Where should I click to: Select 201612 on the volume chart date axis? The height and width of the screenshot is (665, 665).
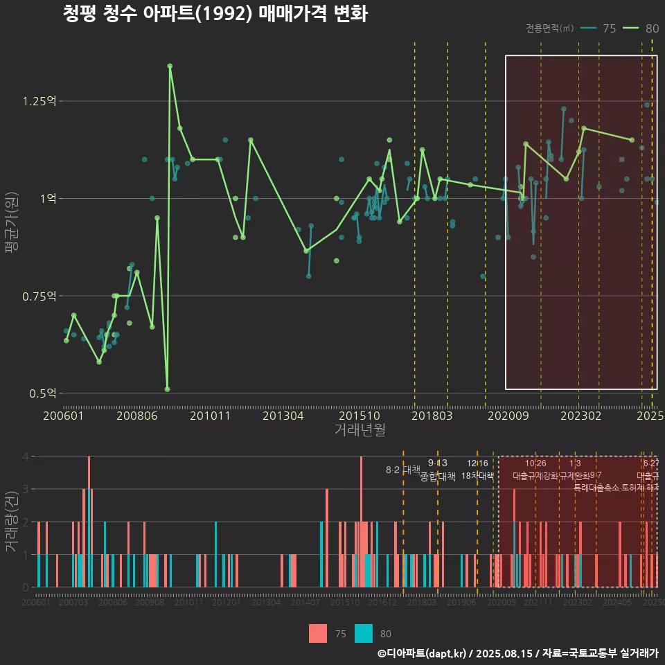[382, 602]
